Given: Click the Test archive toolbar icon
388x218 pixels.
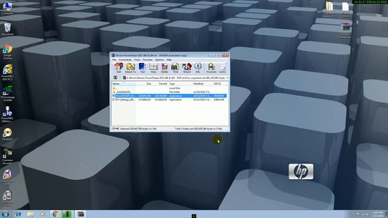Looking at the screenshot, I should click(x=142, y=68).
